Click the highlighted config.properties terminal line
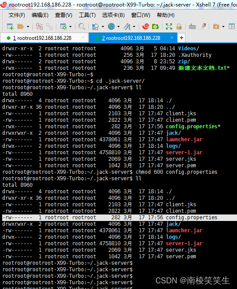Screen dimensions: 237x289 120,218
